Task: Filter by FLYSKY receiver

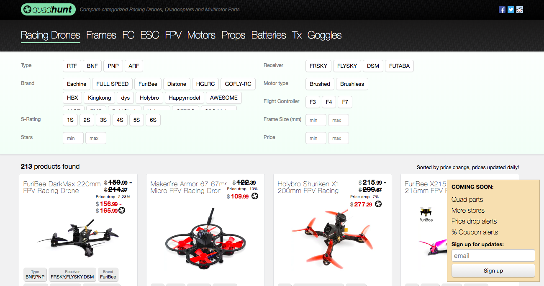Action: (x=347, y=66)
